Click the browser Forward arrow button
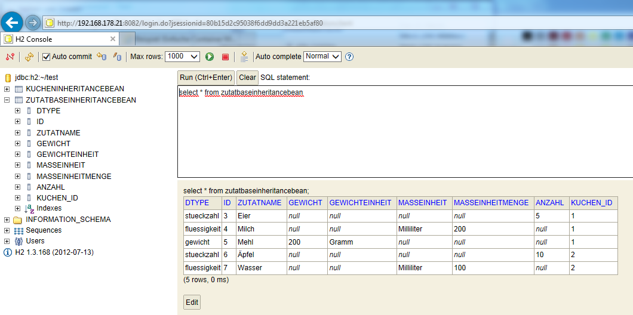633x315 pixels. point(33,23)
